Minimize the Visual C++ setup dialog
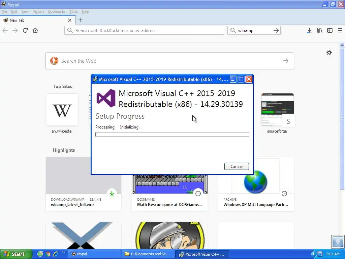 coord(233,79)
